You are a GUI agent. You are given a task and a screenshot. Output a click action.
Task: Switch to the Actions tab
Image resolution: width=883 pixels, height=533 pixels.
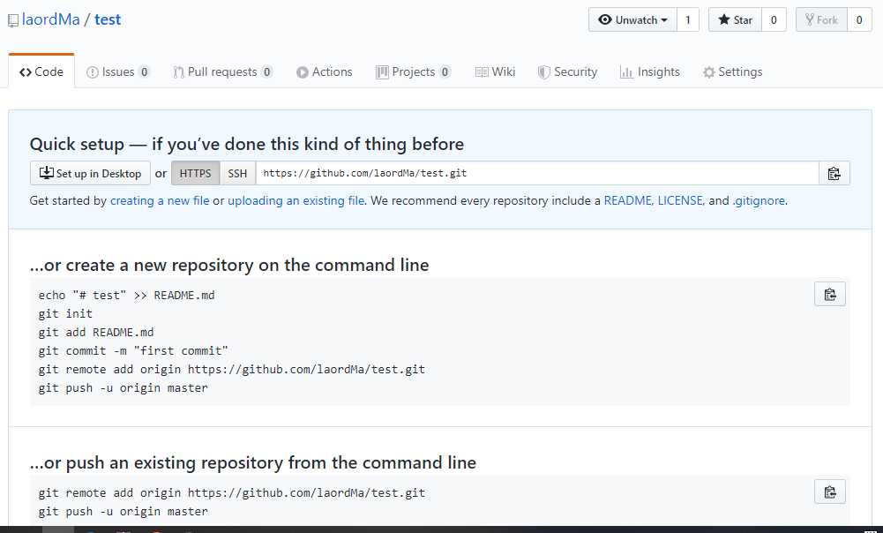[325, 71]
